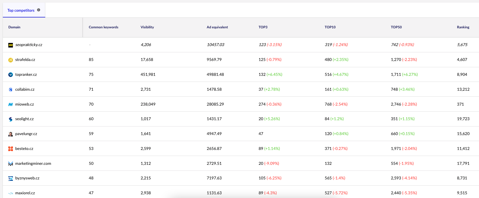This screenshot has height=198, width=479.
Task: Open the marketingminer.com domain
Action: 33,163
